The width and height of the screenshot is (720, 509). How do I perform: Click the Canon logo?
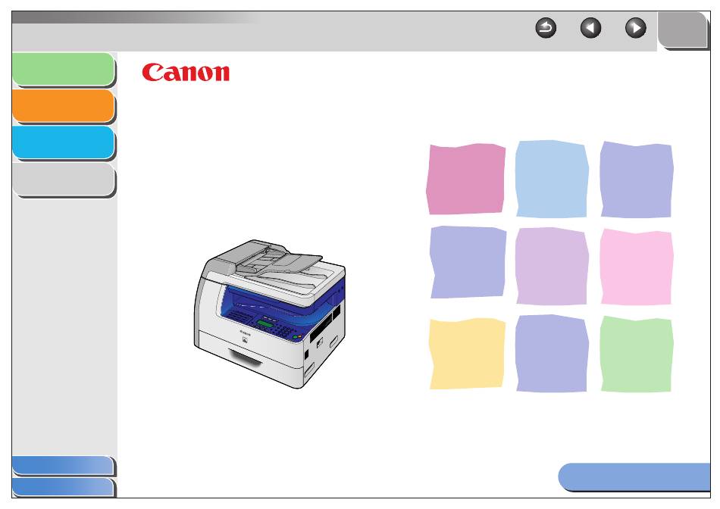pyautogui.click(x=186, y=73)
